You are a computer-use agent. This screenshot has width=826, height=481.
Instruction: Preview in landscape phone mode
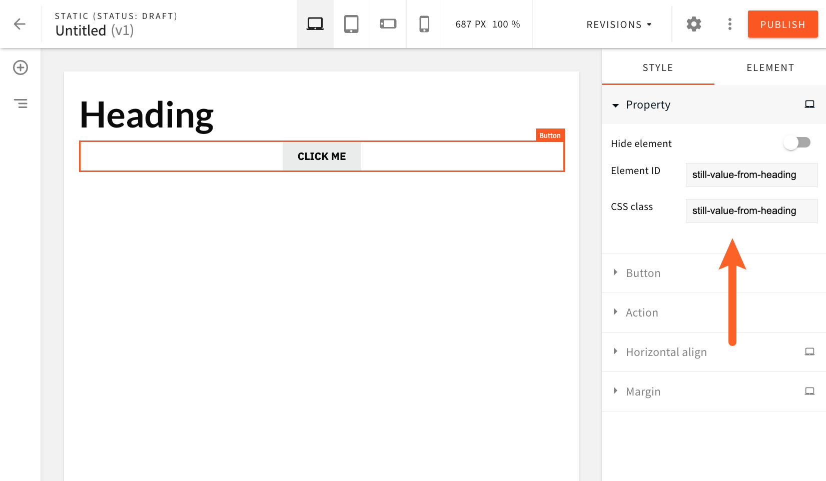tap(388, 23)
